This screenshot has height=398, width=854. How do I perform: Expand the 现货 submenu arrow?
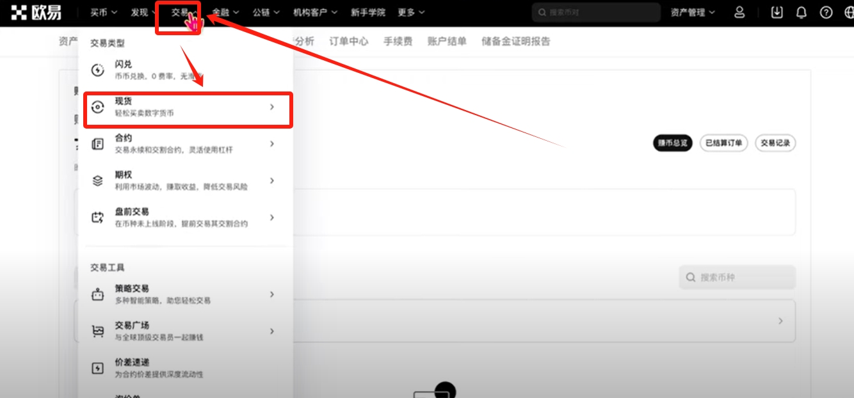tap(271, 107)
